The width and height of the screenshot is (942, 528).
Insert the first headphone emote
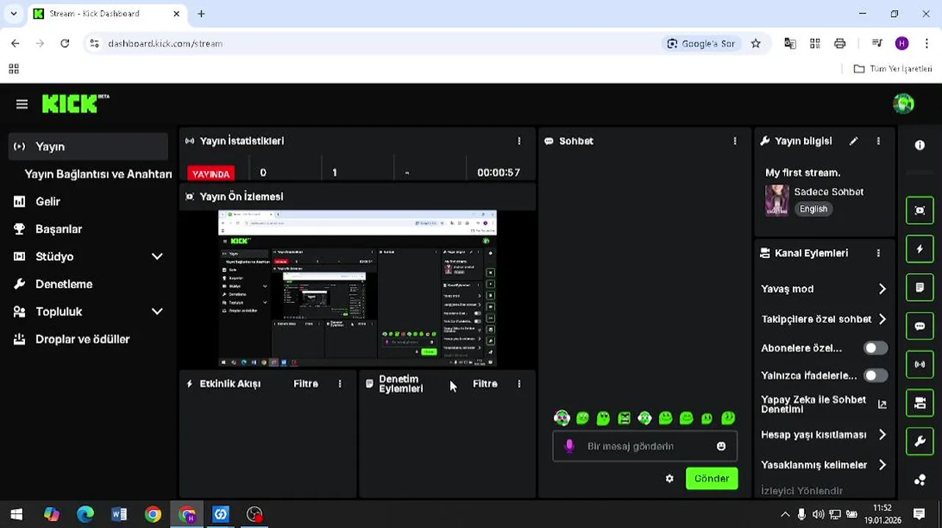click(561, 418)
